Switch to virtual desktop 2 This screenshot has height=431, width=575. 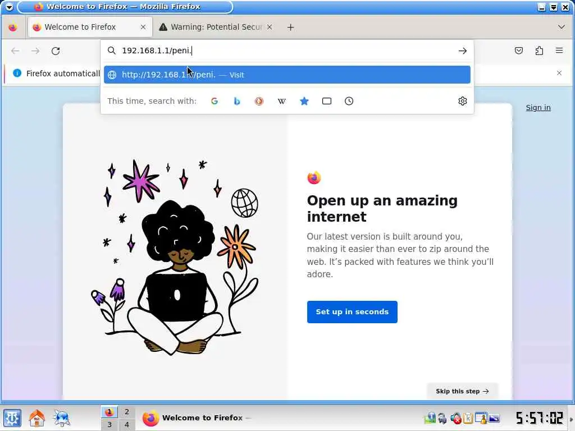coord(126,411)
